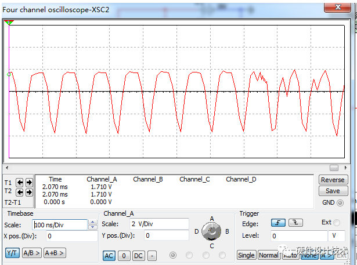Screen dimensions: 357x265
Task: Click the T2-T1 value 0.000 s
Action: [x=54, y=202]
